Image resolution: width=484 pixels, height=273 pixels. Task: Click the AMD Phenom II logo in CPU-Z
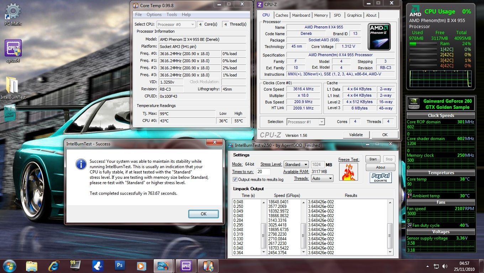(x=379, y=36)
